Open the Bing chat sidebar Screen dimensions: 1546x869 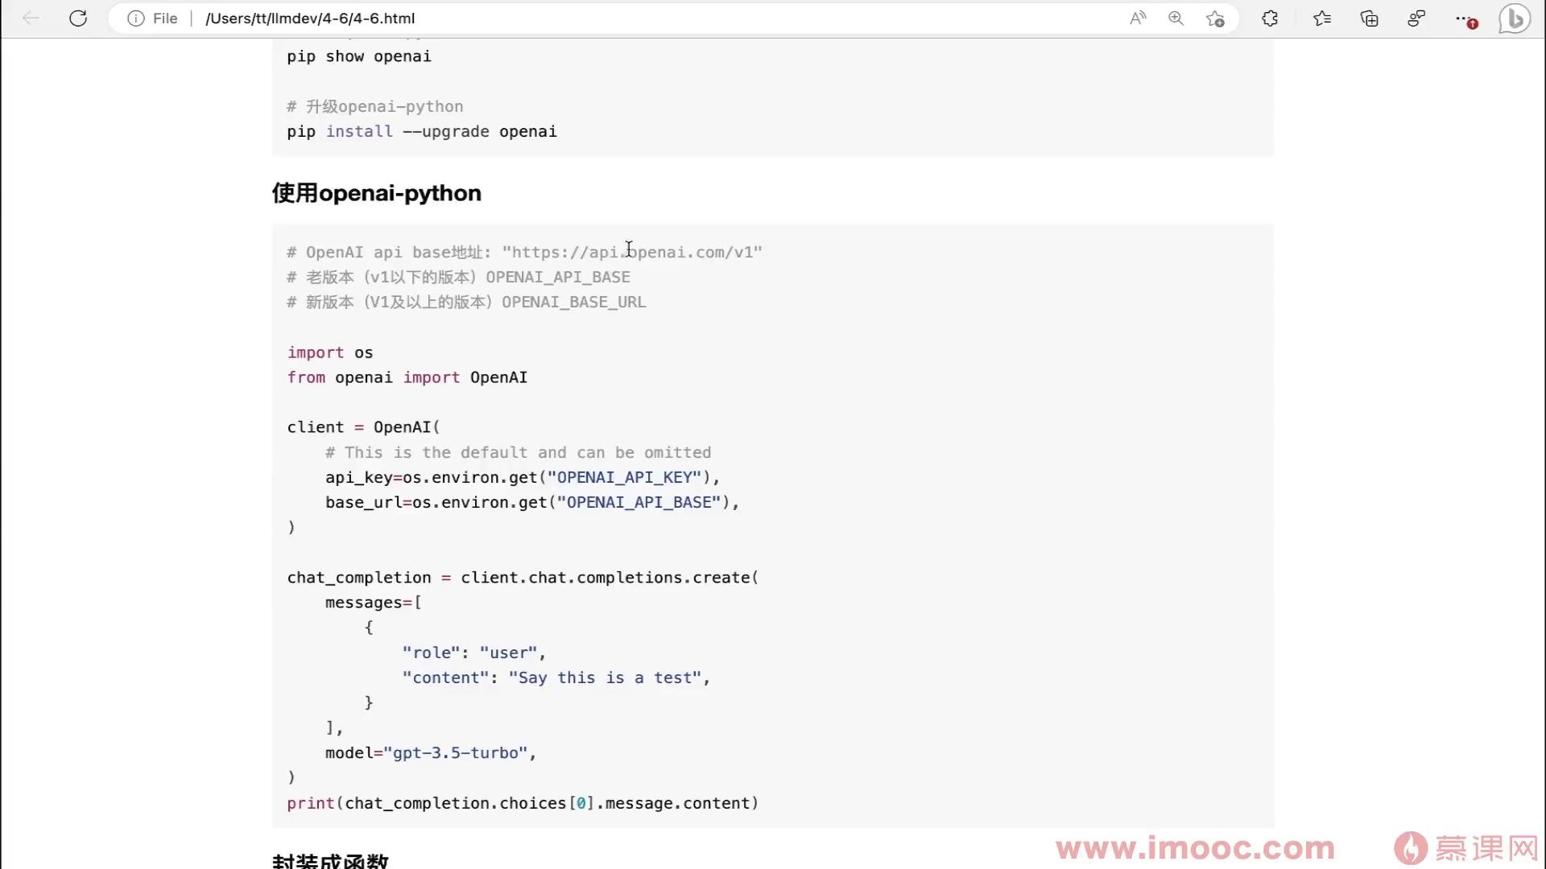click(1515, 18)
